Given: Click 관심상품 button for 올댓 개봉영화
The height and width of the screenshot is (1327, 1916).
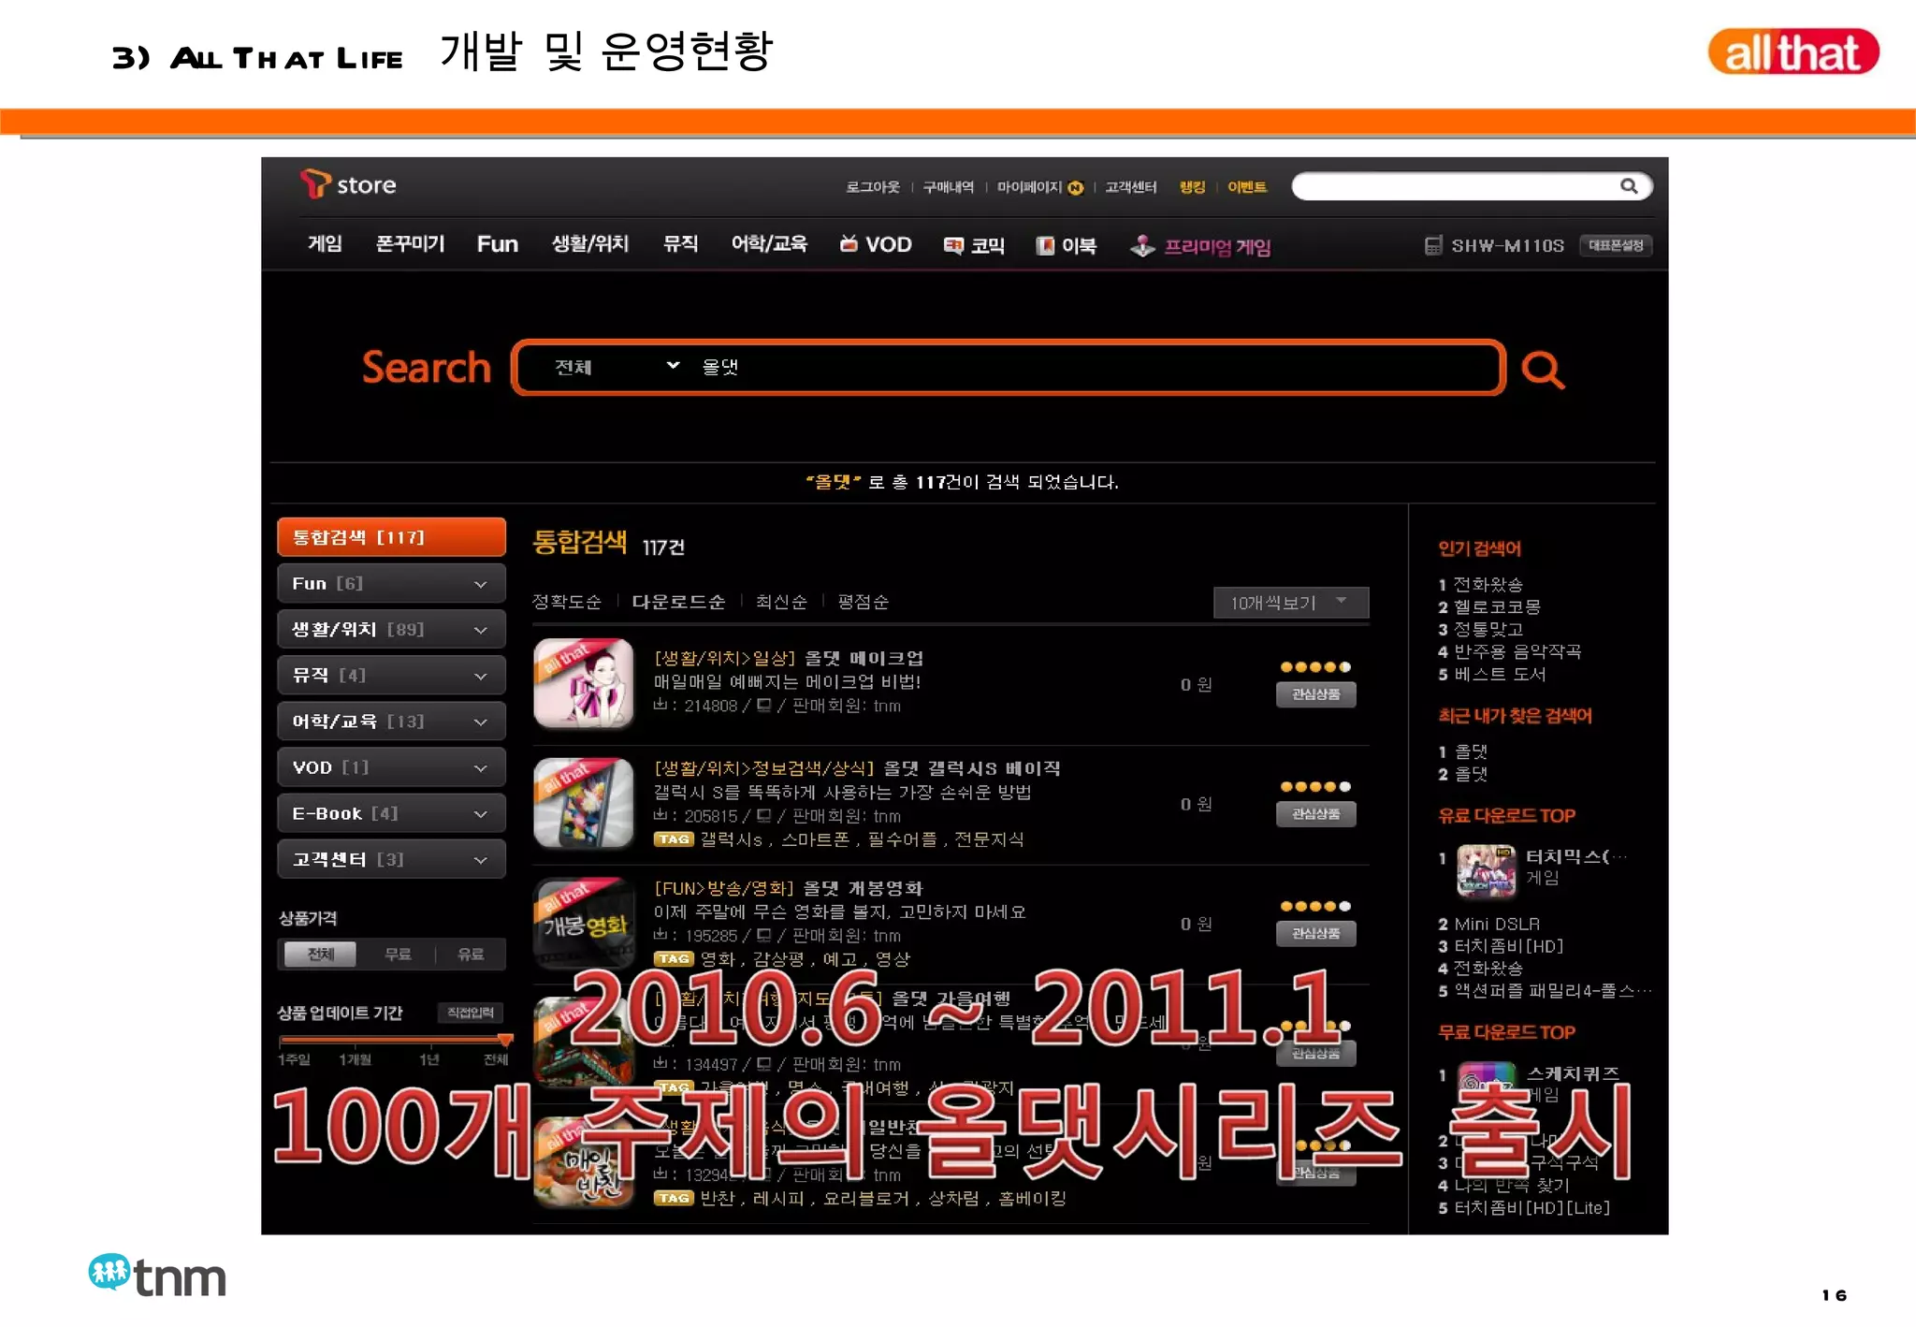Looking at the screenshot, I should click(x=1315, y=933).
